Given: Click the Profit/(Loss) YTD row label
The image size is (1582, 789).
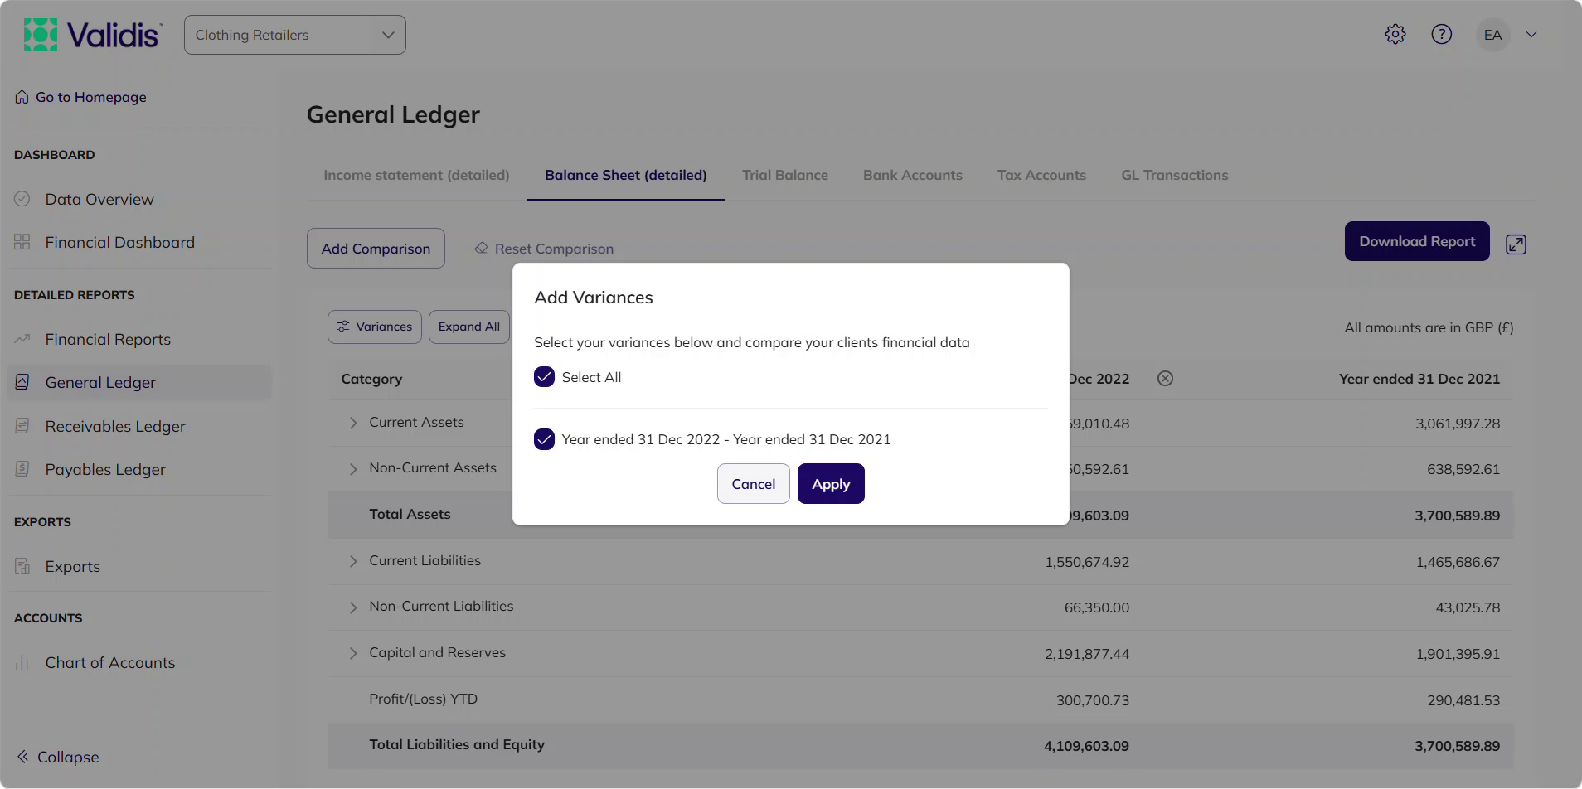Looking at the screenshot, I should point(423,699).
